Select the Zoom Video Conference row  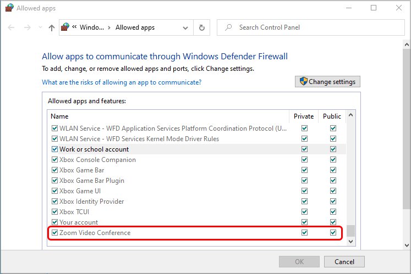click(x=196, y=233)
